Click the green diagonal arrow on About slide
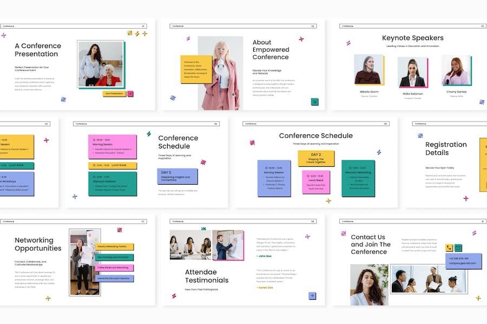The image size is (487, 324). pos(314,102)
